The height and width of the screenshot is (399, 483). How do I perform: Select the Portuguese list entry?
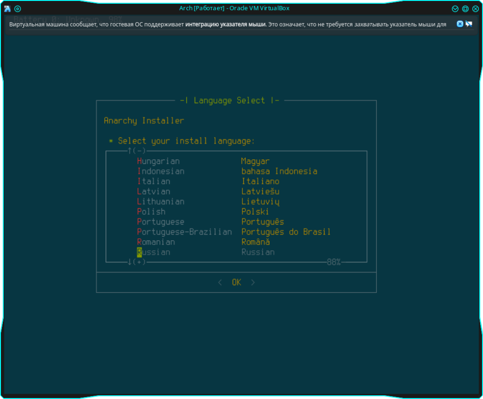coord(161,222)
